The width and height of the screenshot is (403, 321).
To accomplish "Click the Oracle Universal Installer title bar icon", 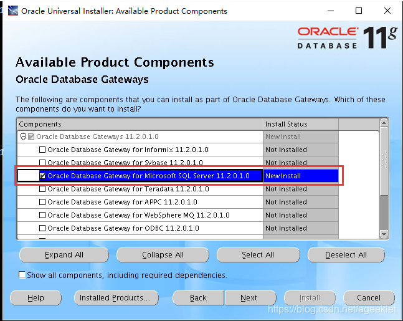I will pyautogui.click(x=13, y=11).
